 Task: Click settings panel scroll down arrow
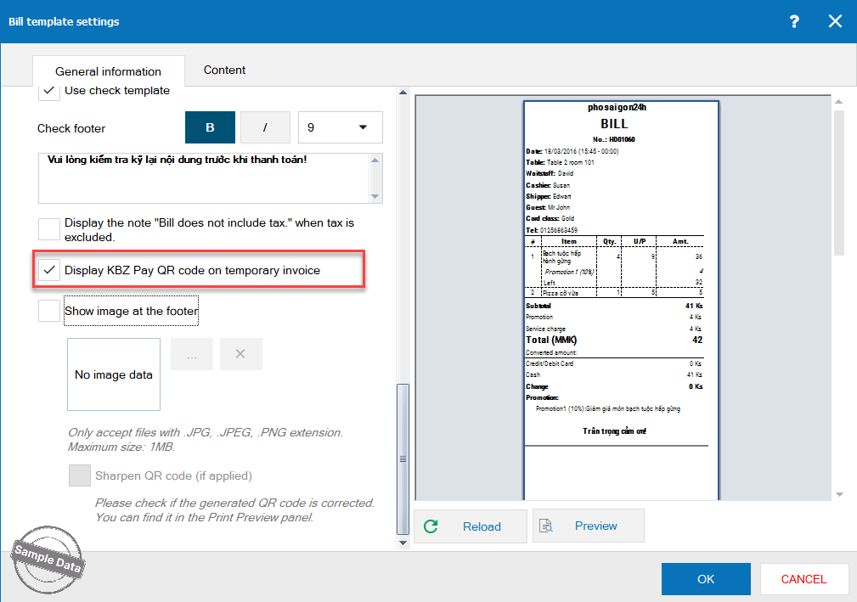pos(403,543)
